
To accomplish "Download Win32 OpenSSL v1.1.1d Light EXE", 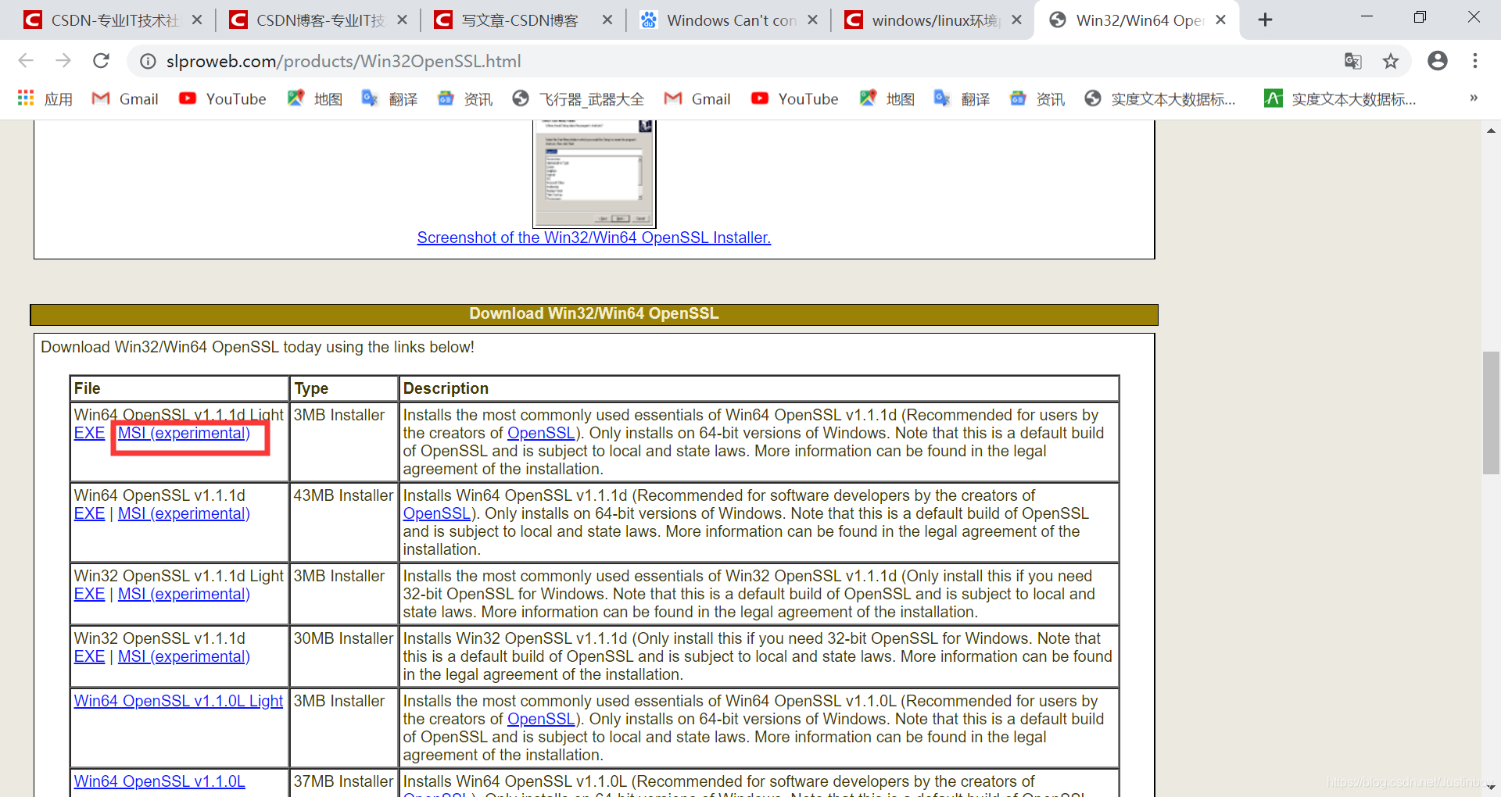I will pyautogui.click(x=89, y=594).
